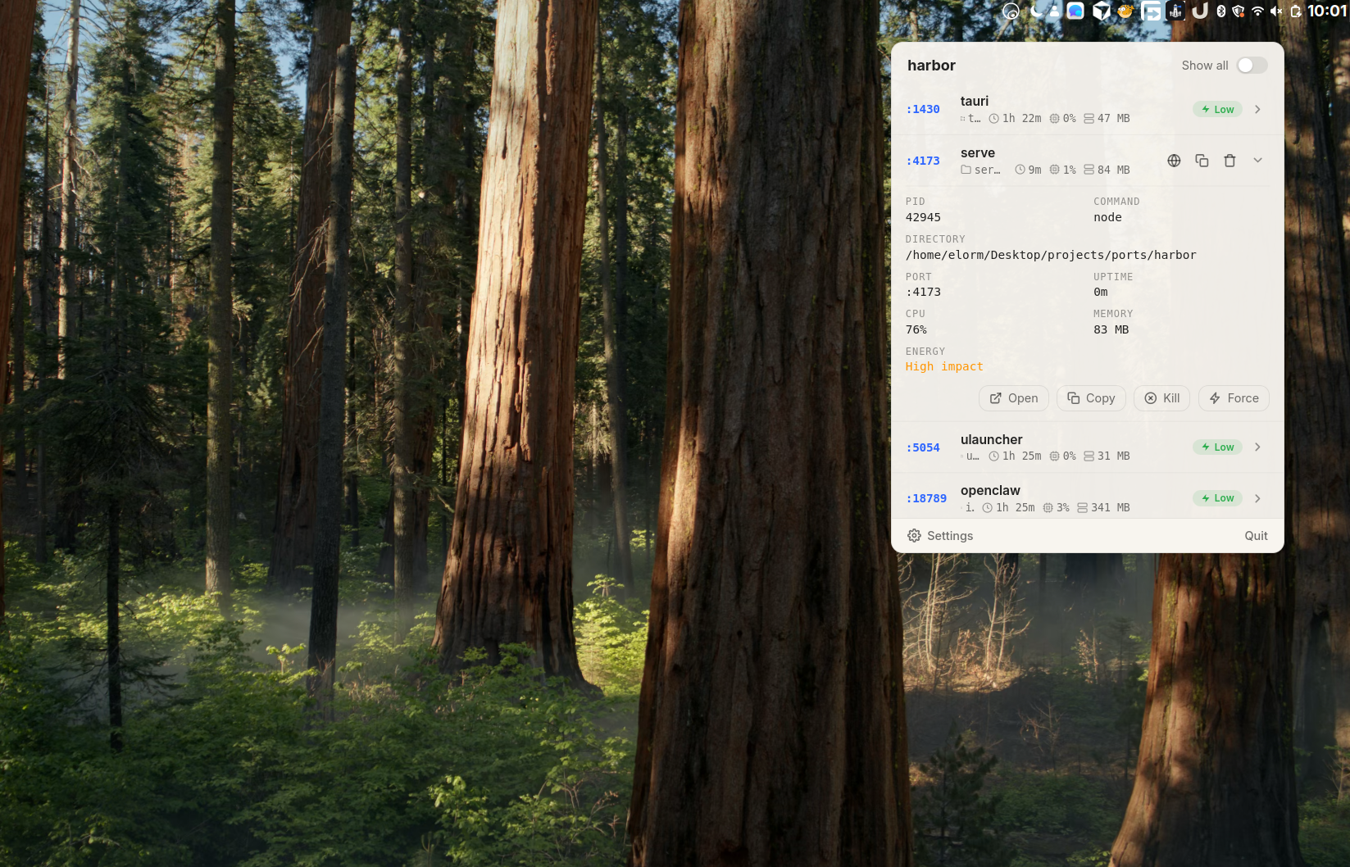The image size is (1350, 867).
Task: Force kill the serve process
Action: coord(1234,398)
